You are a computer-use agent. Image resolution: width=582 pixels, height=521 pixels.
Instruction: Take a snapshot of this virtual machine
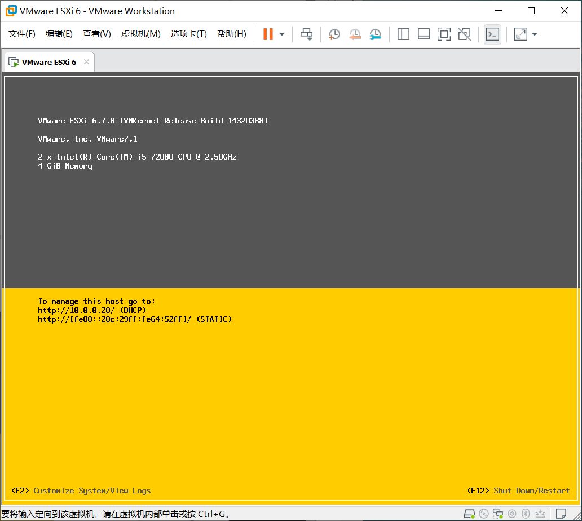[x=334, y=34]
